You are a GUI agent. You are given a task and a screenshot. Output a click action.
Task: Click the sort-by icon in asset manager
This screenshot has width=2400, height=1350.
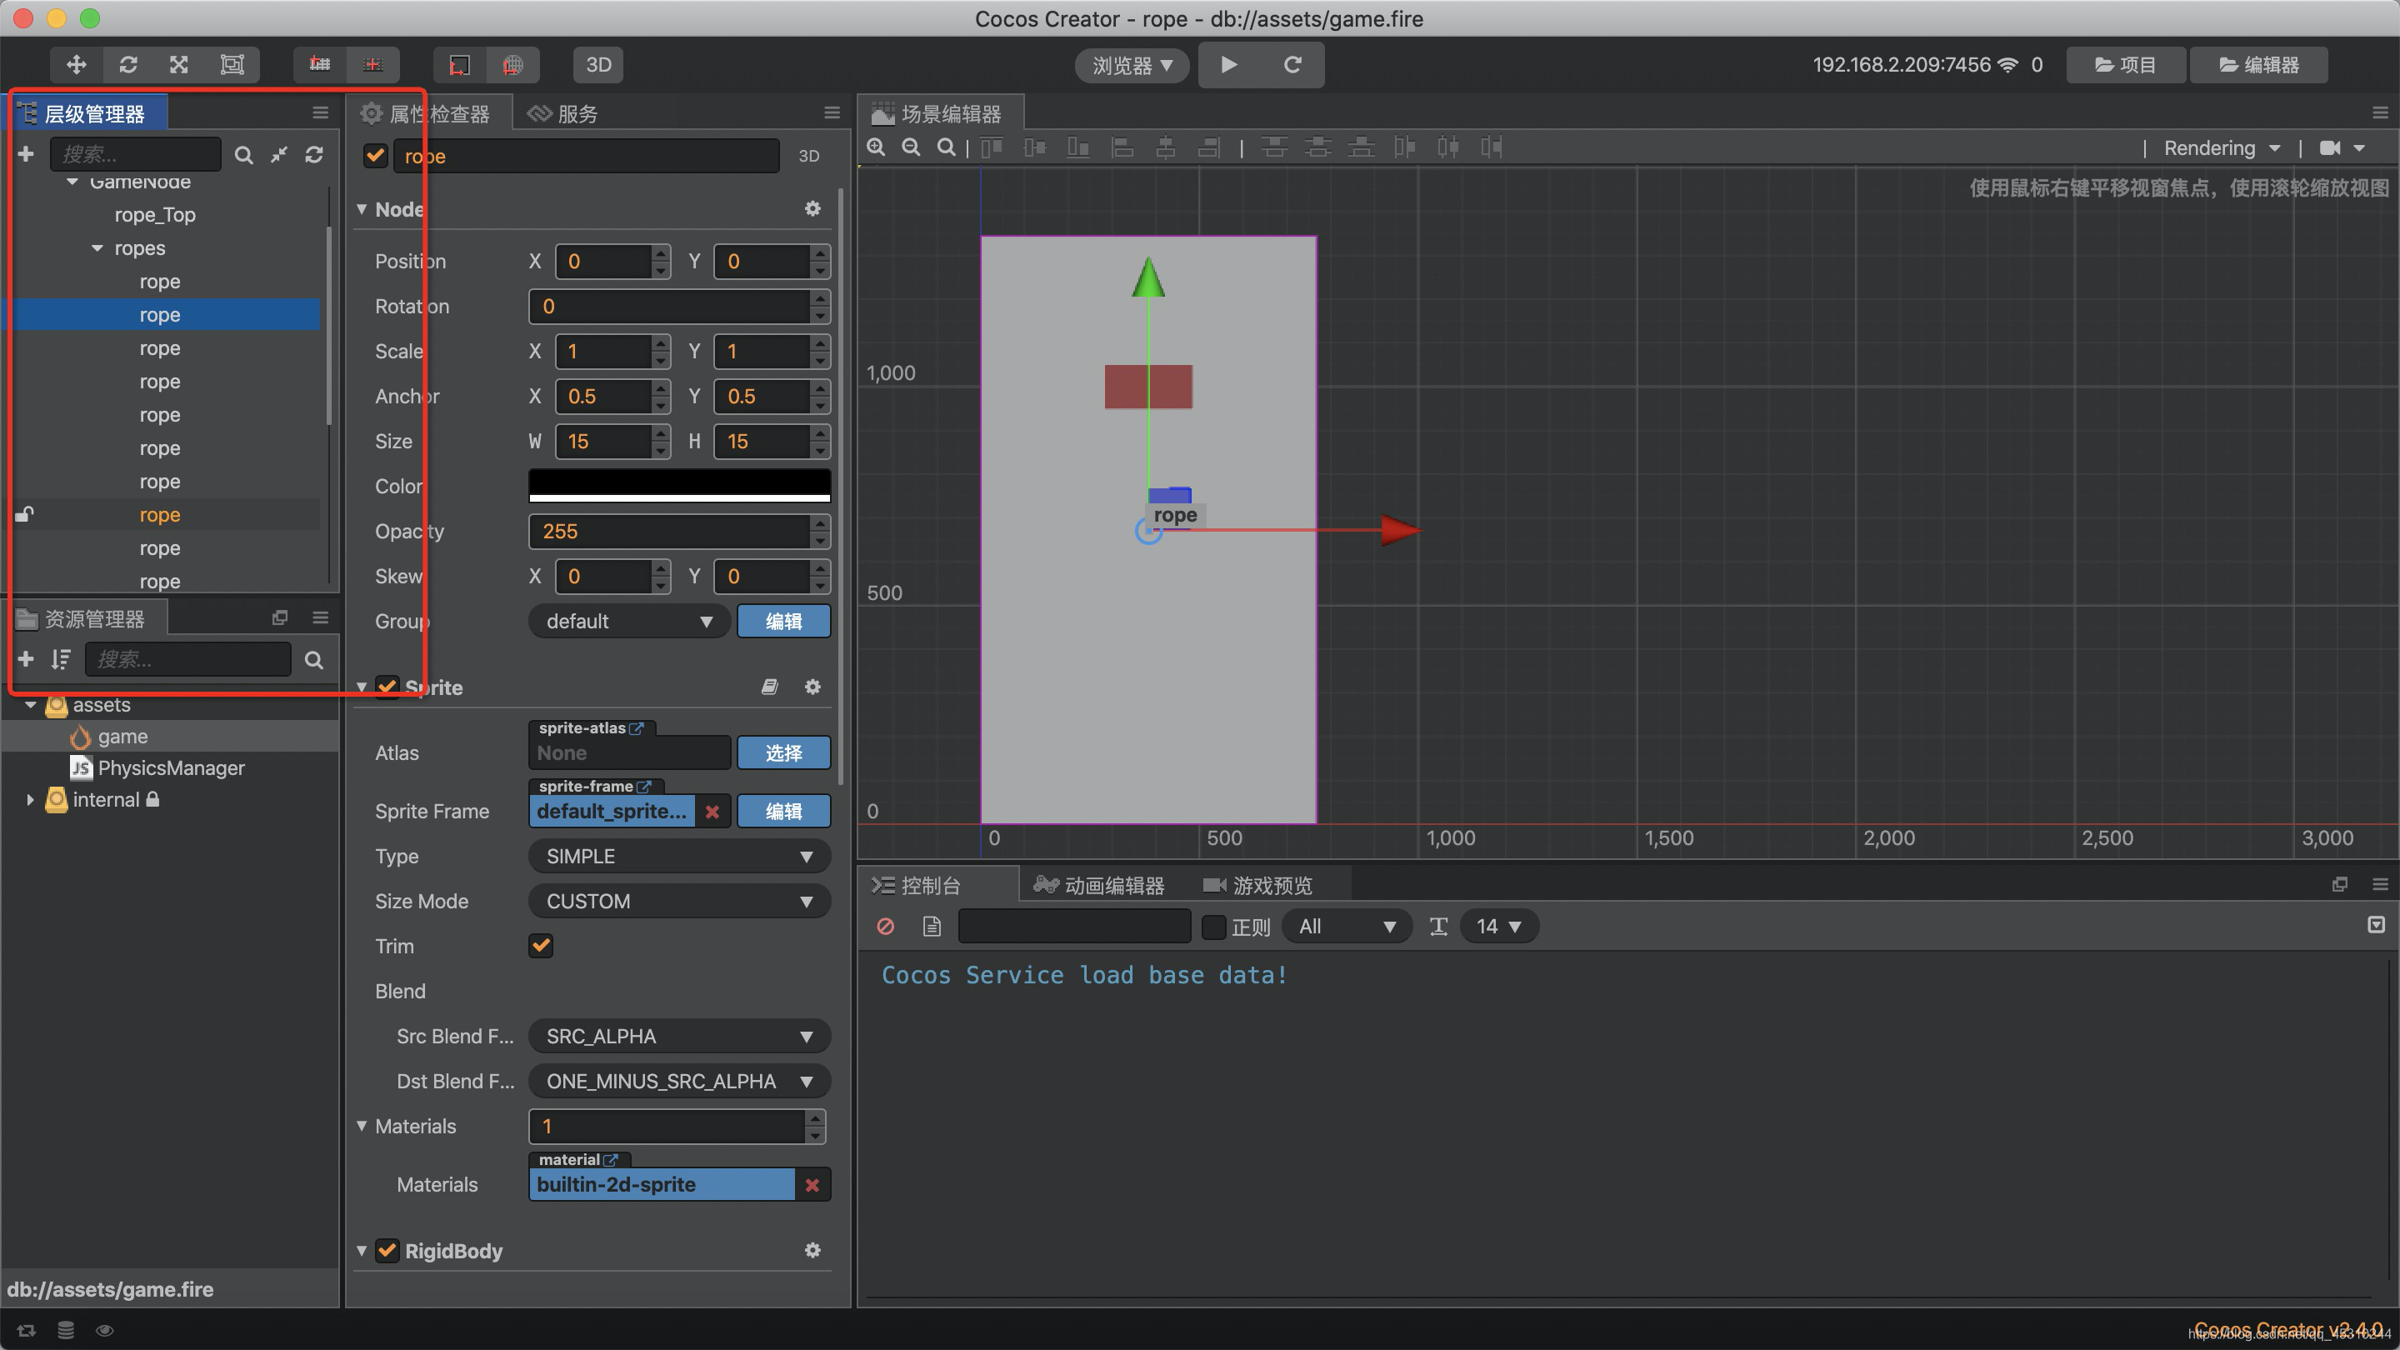click(x=61, y=659)
